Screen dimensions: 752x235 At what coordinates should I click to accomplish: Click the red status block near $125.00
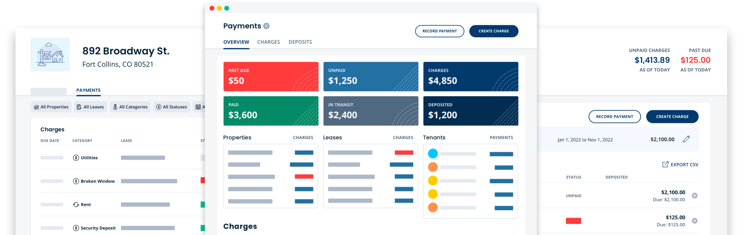573,221
